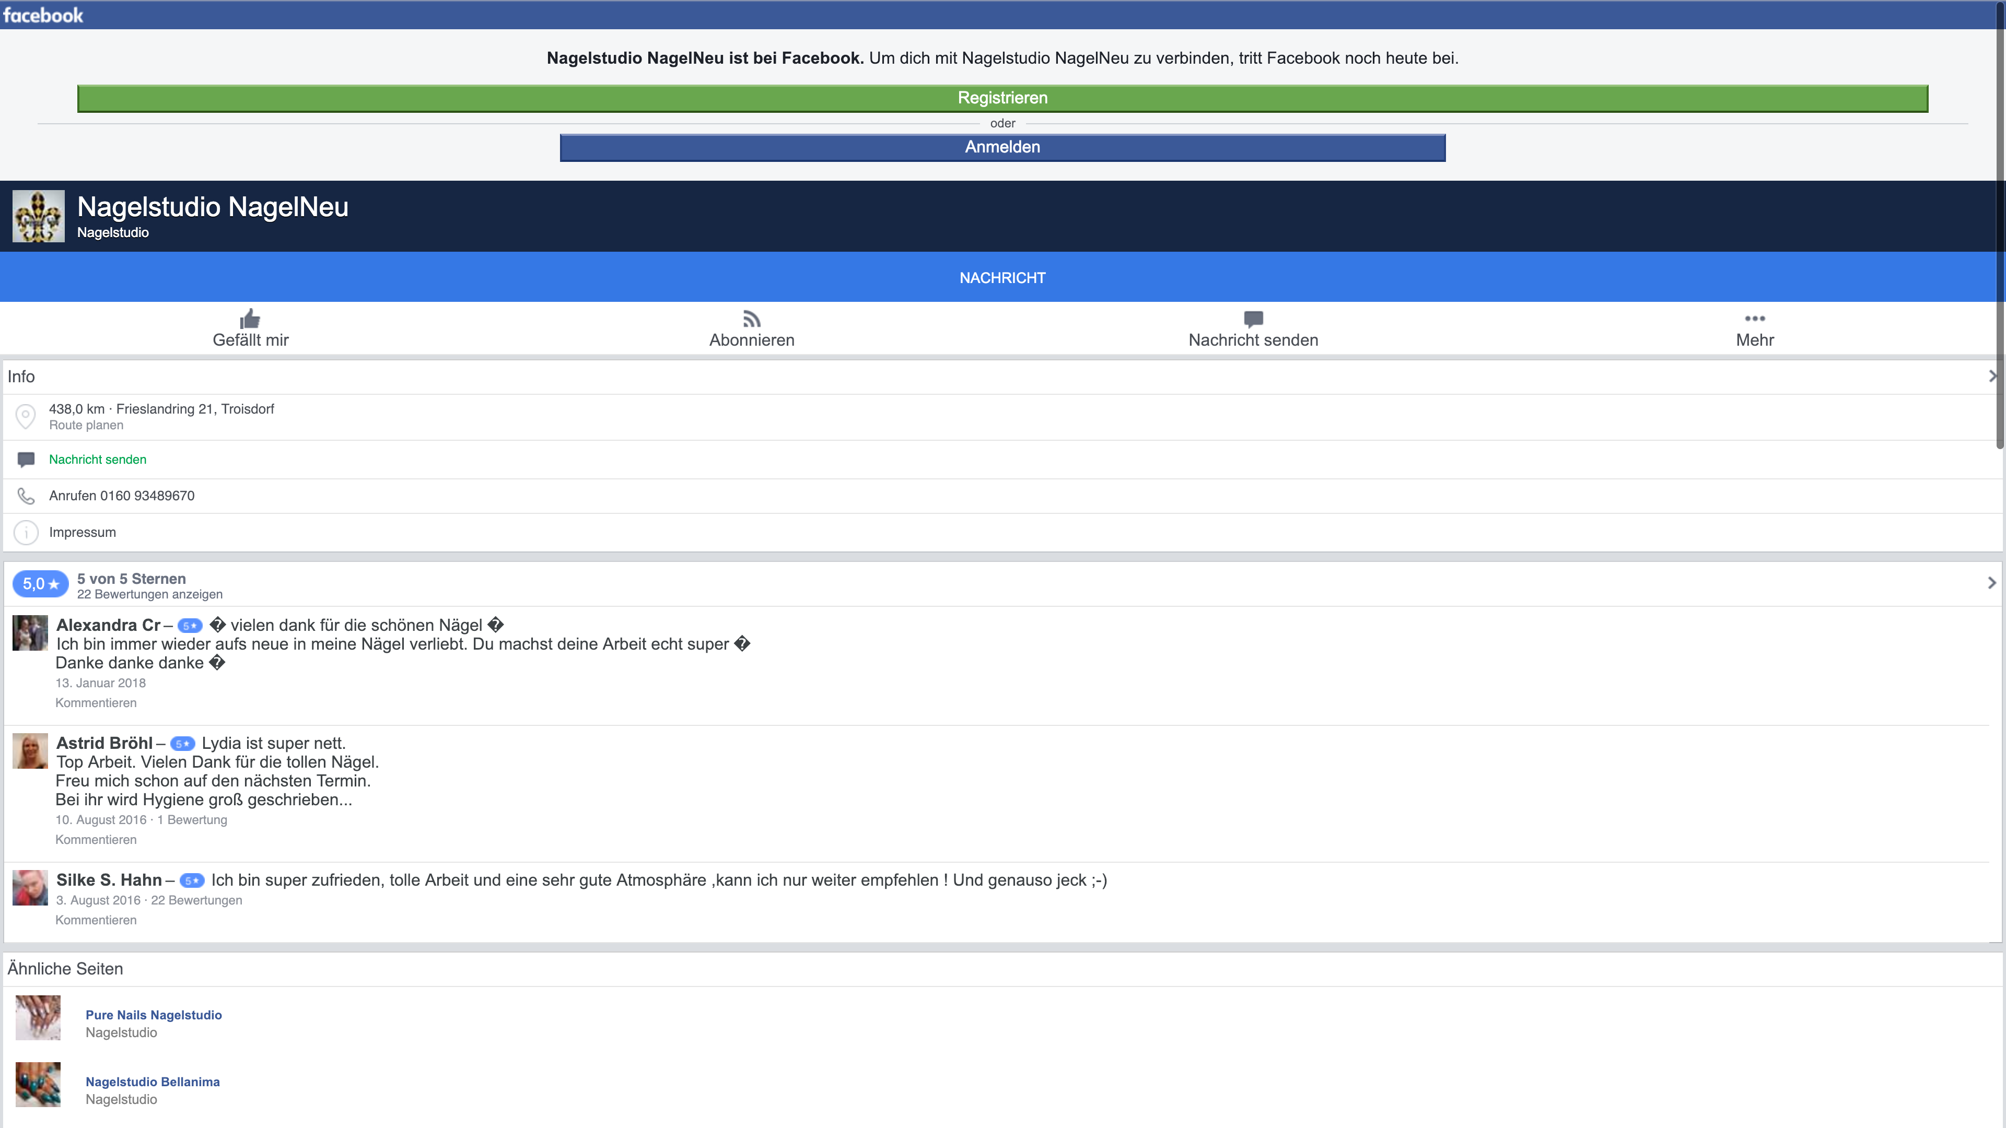Click the Gefällt mir thumbs-up icon
This screenshot has height=1128, width=2006.
250,319
